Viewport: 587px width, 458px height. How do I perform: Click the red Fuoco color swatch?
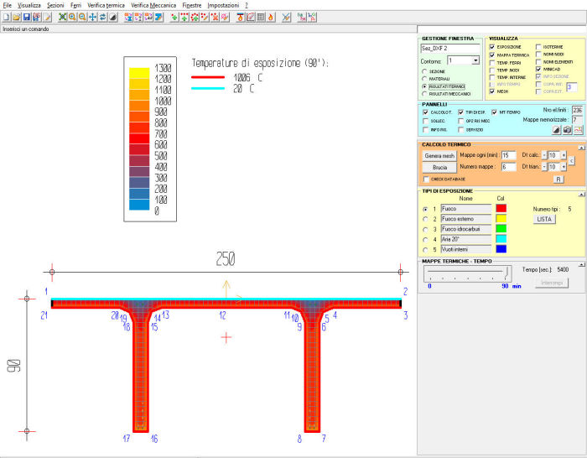(x=502, y=208)
